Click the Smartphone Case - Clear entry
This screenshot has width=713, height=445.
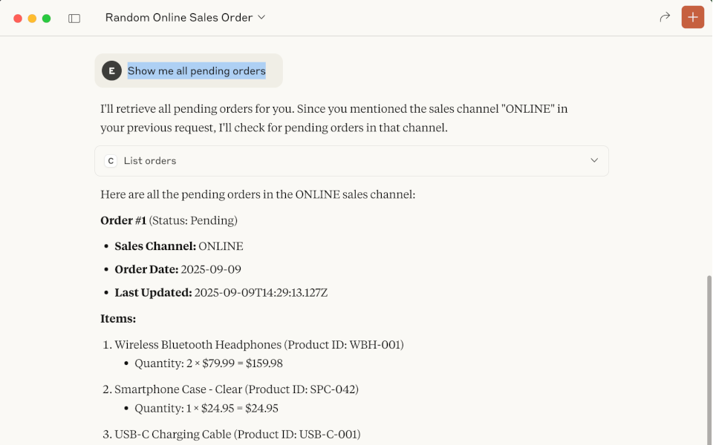(236, 389)
